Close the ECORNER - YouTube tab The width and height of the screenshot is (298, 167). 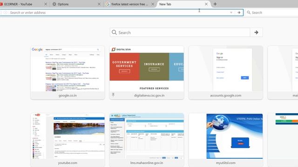(46, 4)
